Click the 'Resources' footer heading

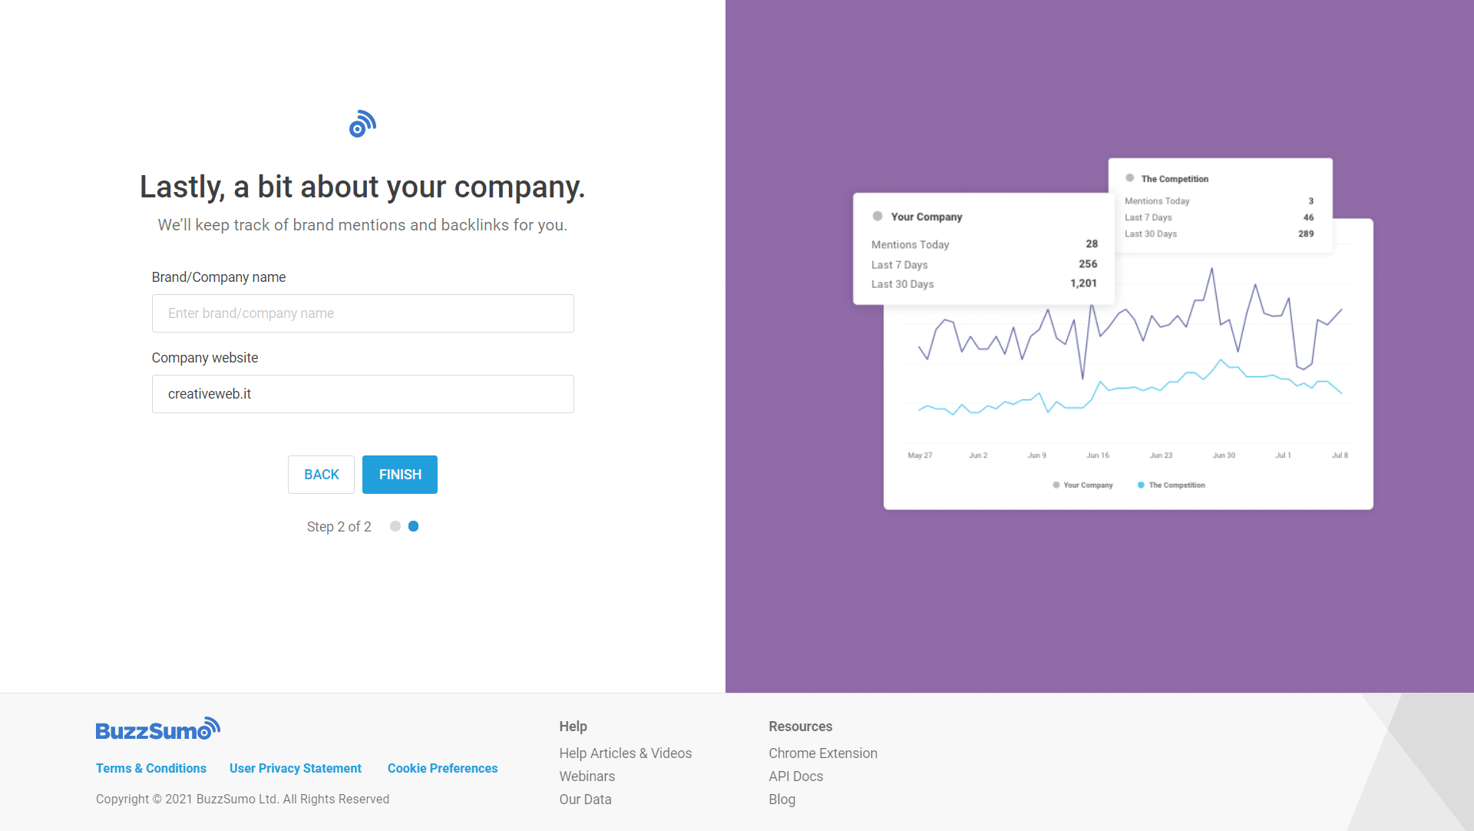(801, 727)
